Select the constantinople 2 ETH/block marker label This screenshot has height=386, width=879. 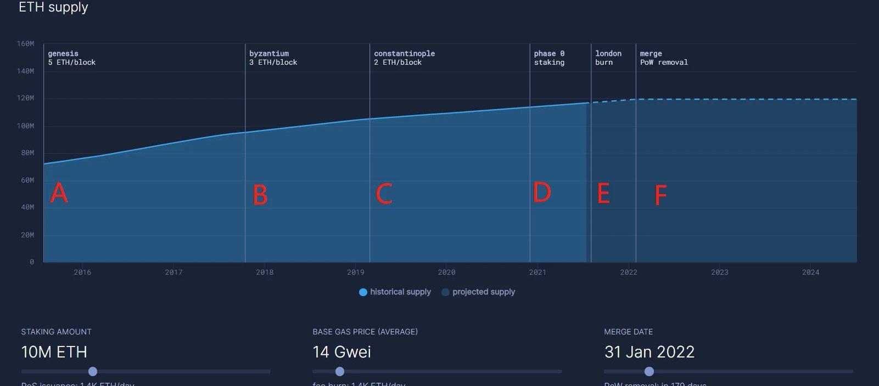pos(404,58)
